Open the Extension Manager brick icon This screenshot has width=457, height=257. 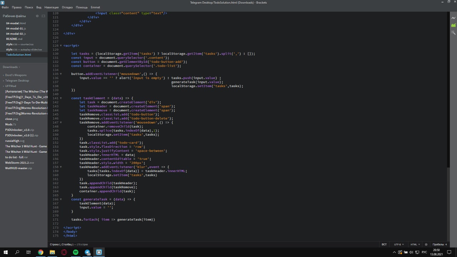pyautogui.click(x=453, y=25)
